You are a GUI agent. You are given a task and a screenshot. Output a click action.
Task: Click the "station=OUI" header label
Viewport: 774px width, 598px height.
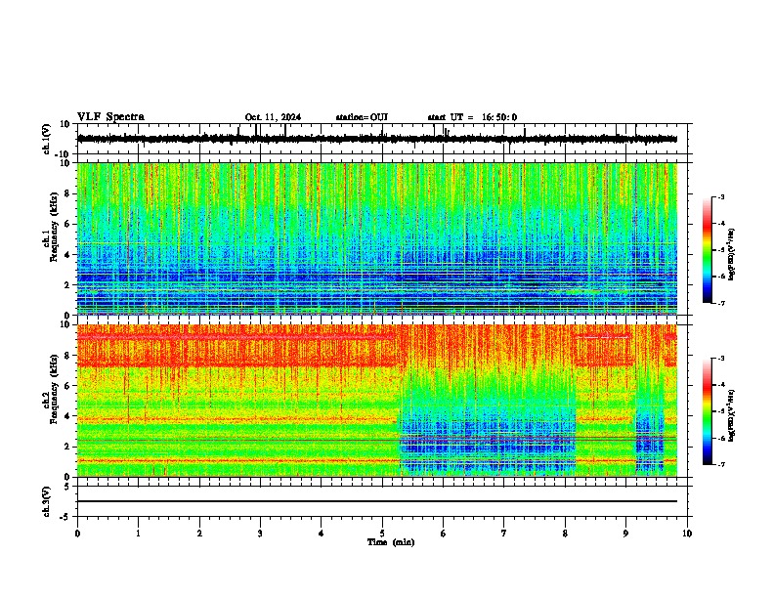click(x=362, y=117)
